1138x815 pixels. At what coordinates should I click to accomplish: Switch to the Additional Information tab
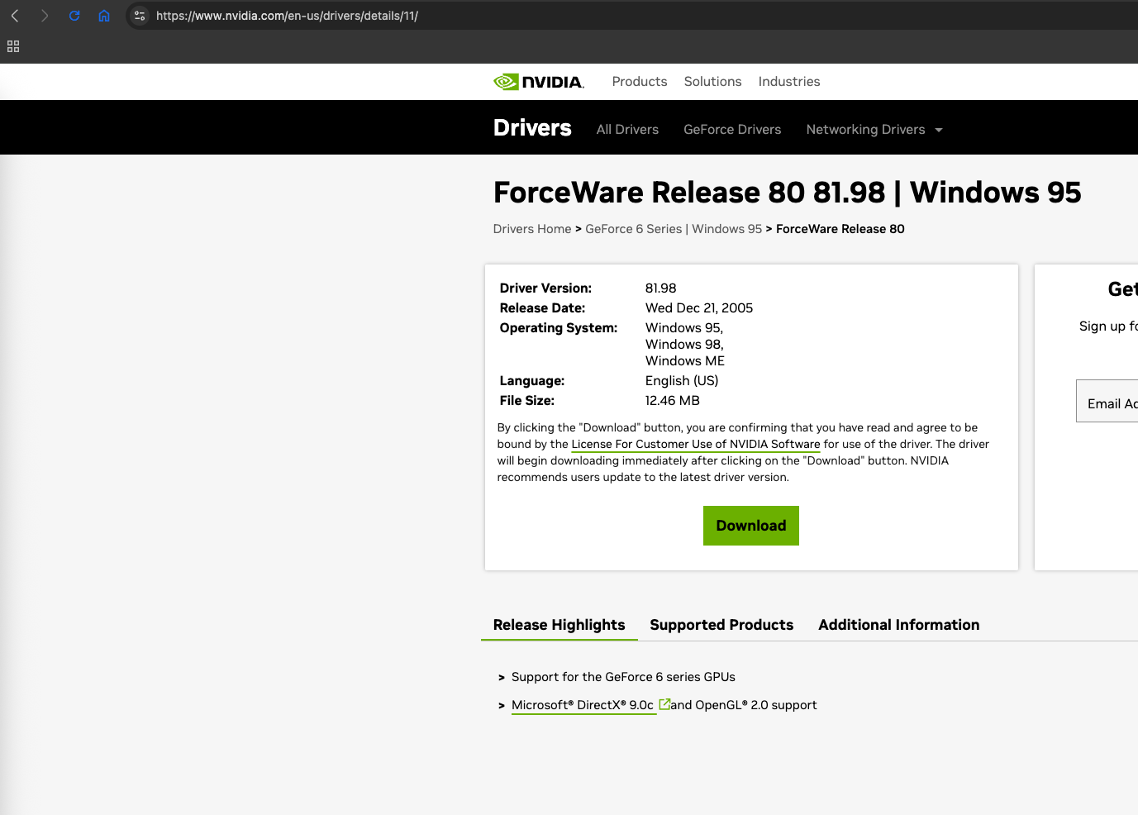899,625
